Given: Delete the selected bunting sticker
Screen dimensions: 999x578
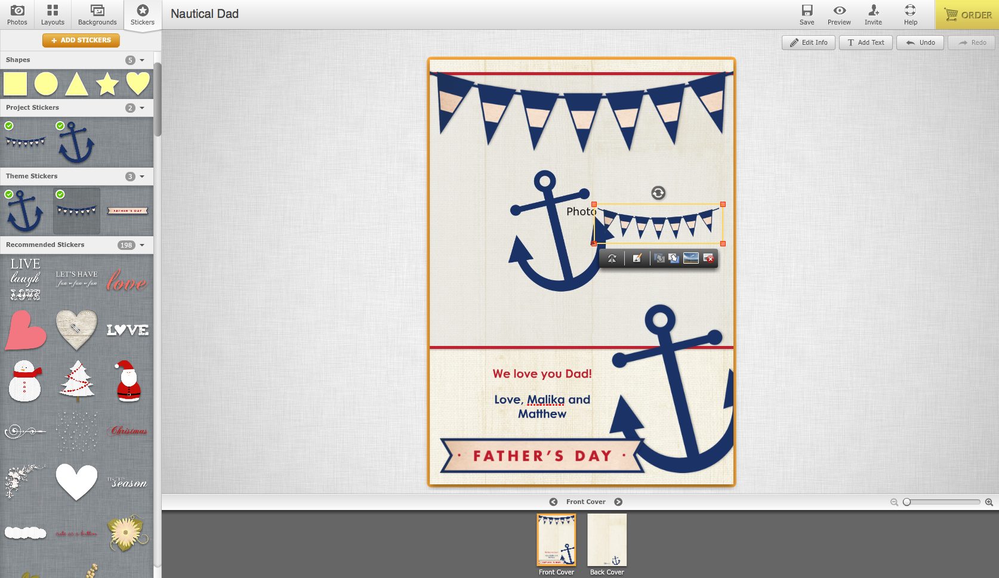Looking at the screenshot, I should click(709, 258).
